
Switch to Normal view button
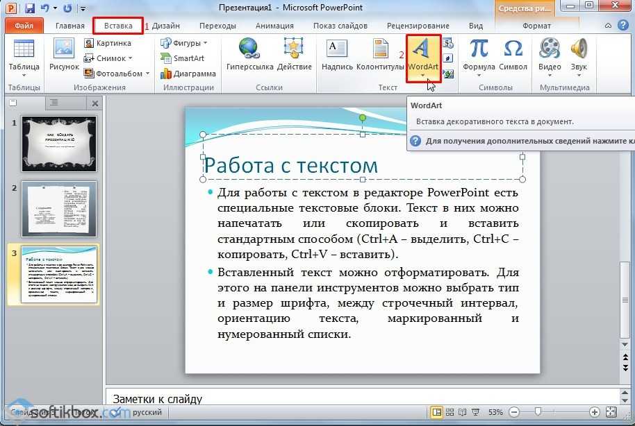point(436,412)
